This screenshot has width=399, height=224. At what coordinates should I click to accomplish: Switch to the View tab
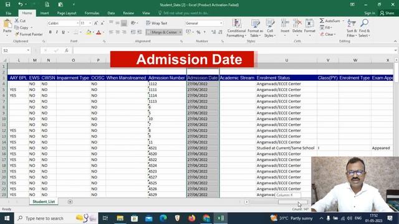(146, 13)
